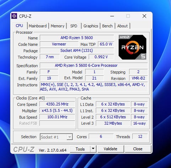
Task: Select the CPU tab
Action: click(x=19, y=26)
